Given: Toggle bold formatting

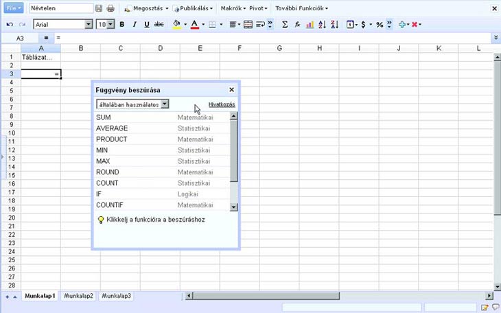Looking at the screenshot, I should [x=122, y=25].
